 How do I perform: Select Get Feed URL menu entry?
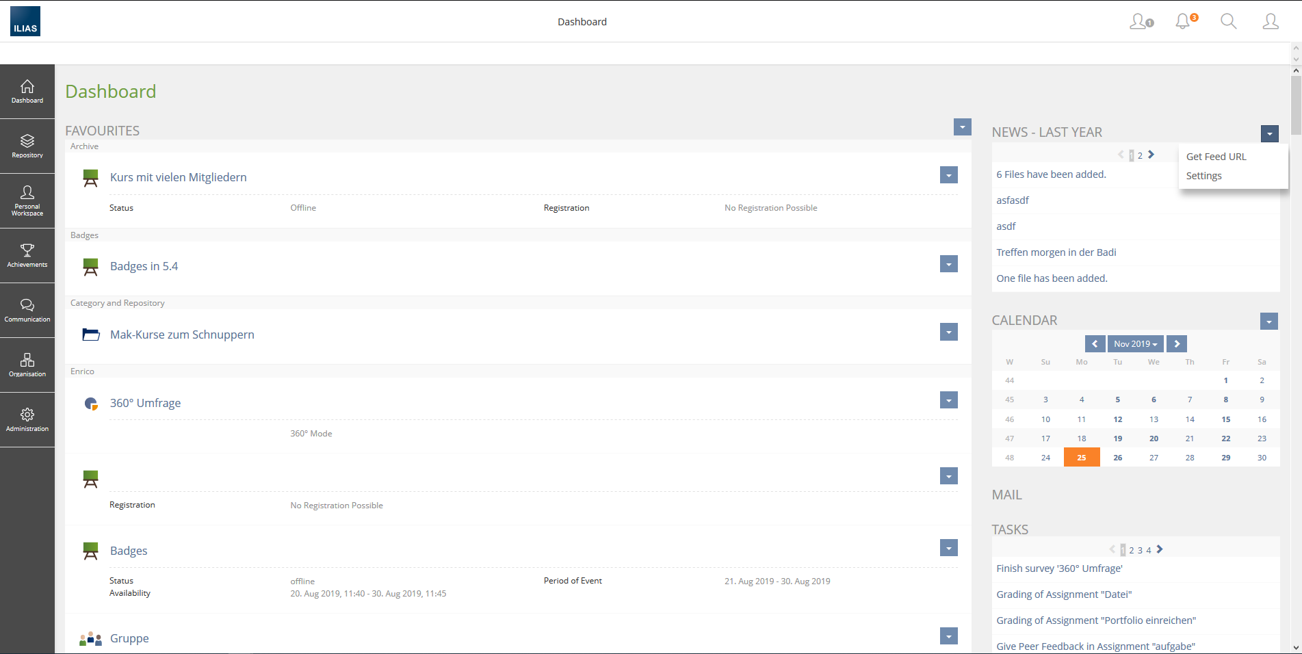point(1216,157)
